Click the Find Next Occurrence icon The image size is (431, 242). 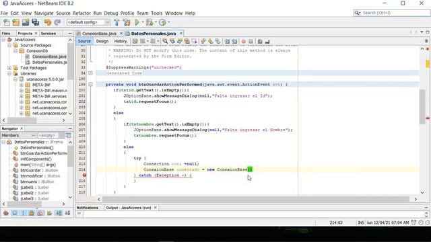click(x=180, y=41)
